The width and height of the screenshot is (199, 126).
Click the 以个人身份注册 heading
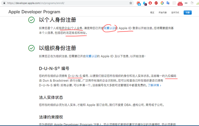click(x=57, y=20)
